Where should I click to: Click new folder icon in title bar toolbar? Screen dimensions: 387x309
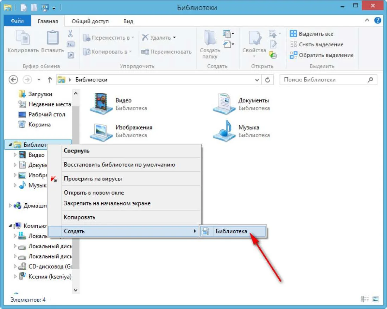click(x=34, y=8)
